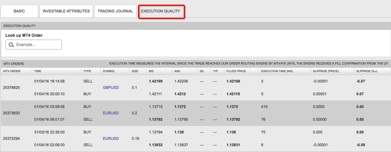Click time 01/04/16 03:59:58
The image size is (391, 152).
pyautogui.click(x=49, y=107)
